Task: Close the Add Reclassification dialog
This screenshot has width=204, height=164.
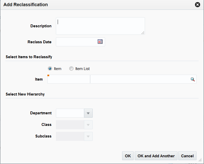Action: [198, 5]
